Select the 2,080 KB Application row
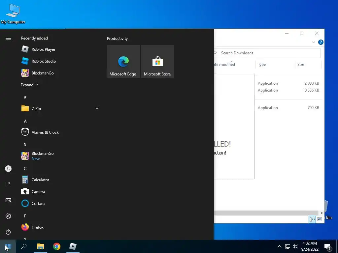 coord(288,83)
